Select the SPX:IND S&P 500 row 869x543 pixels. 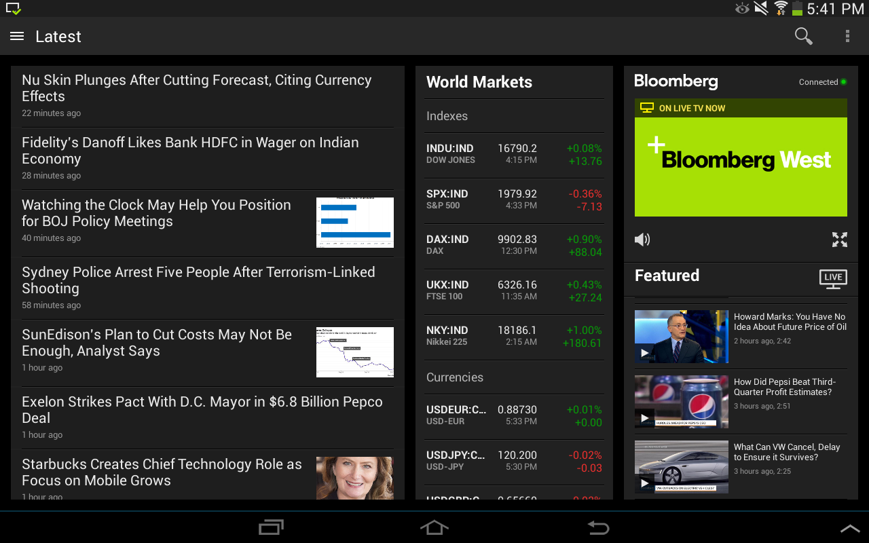point(515,200)
